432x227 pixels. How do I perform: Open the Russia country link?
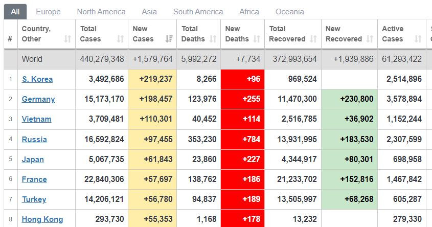point(34,140)
